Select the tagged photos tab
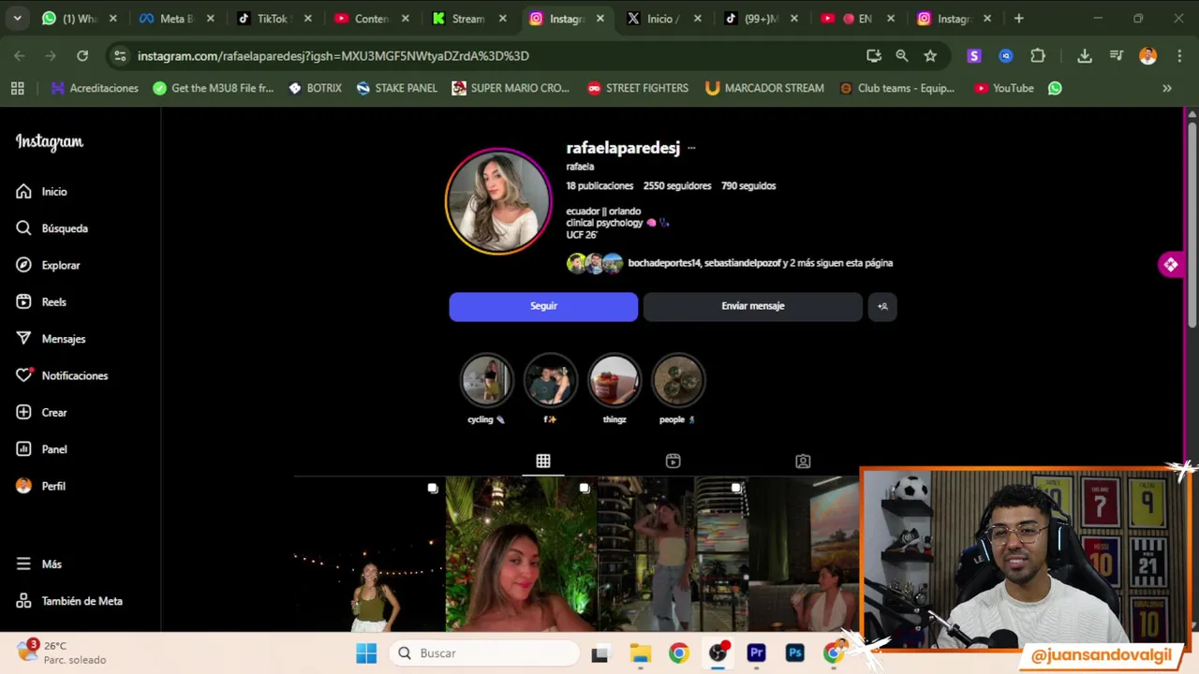The height and width of the screenshot is (674, 1199). [x=803, y=462]
